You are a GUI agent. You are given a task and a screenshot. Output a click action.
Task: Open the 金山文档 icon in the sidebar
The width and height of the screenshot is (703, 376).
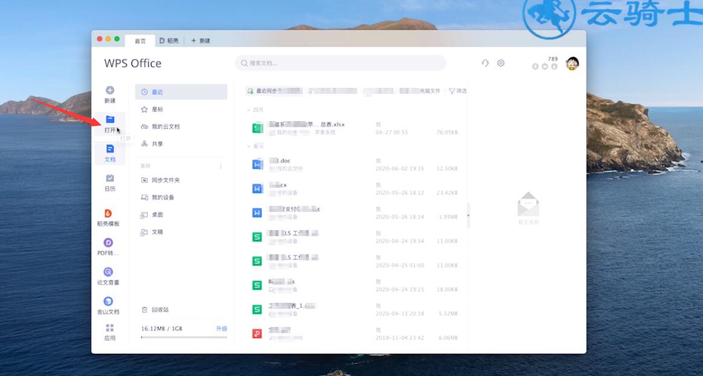[108, 301]
